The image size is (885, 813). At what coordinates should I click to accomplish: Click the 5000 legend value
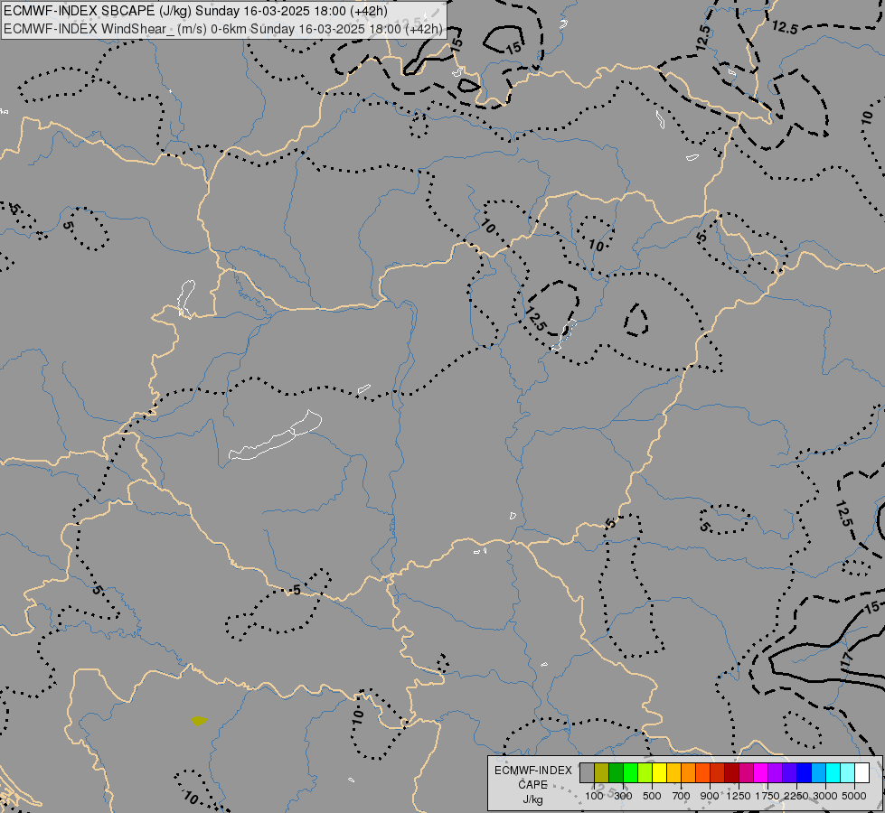click(x=854, y=796)
